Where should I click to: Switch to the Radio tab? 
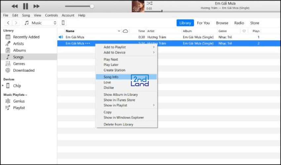click(x=239, y=23)
